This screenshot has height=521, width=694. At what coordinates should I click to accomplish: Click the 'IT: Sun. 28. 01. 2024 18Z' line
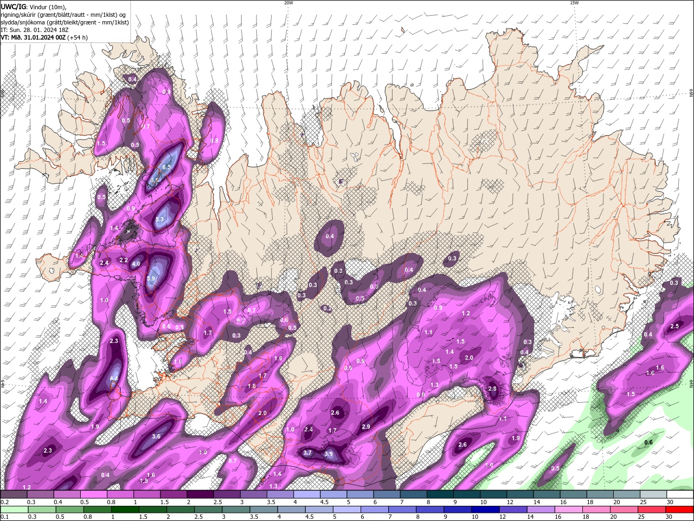36,30
